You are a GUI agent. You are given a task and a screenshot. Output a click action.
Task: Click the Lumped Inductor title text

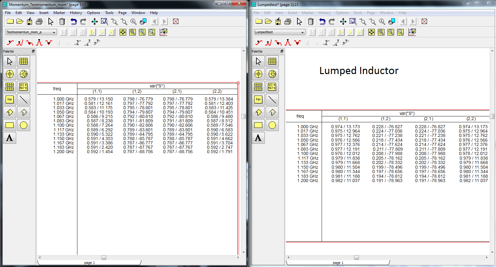[359, 71]
